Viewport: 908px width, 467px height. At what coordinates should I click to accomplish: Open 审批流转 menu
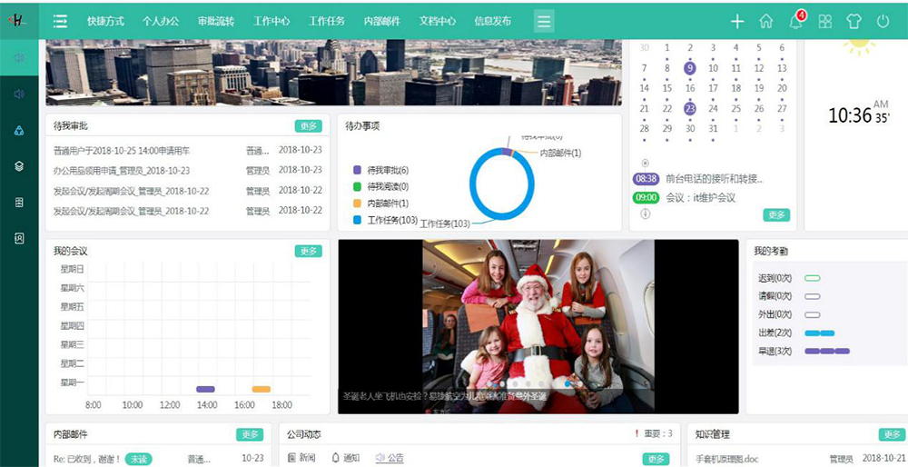point(216,22)
